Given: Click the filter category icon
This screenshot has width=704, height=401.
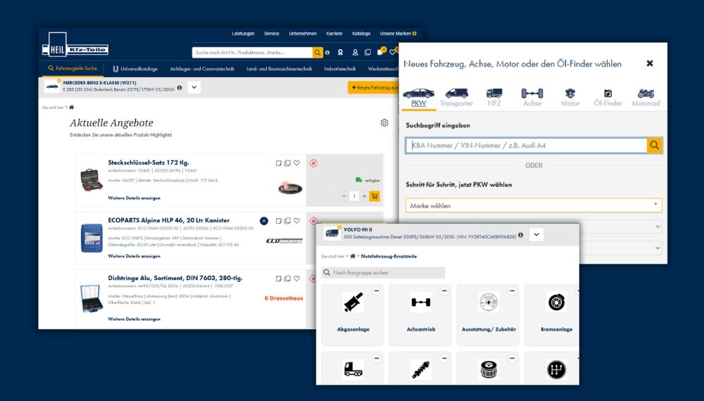Looking at the screenshot, I should pyautogui.click(x=489, y=369).
